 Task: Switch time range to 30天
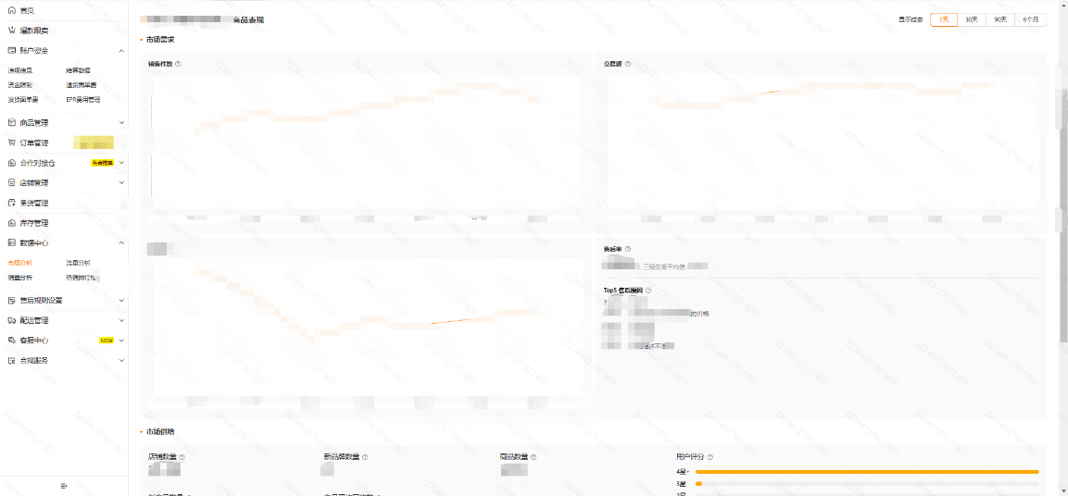[x=972, y=19]
